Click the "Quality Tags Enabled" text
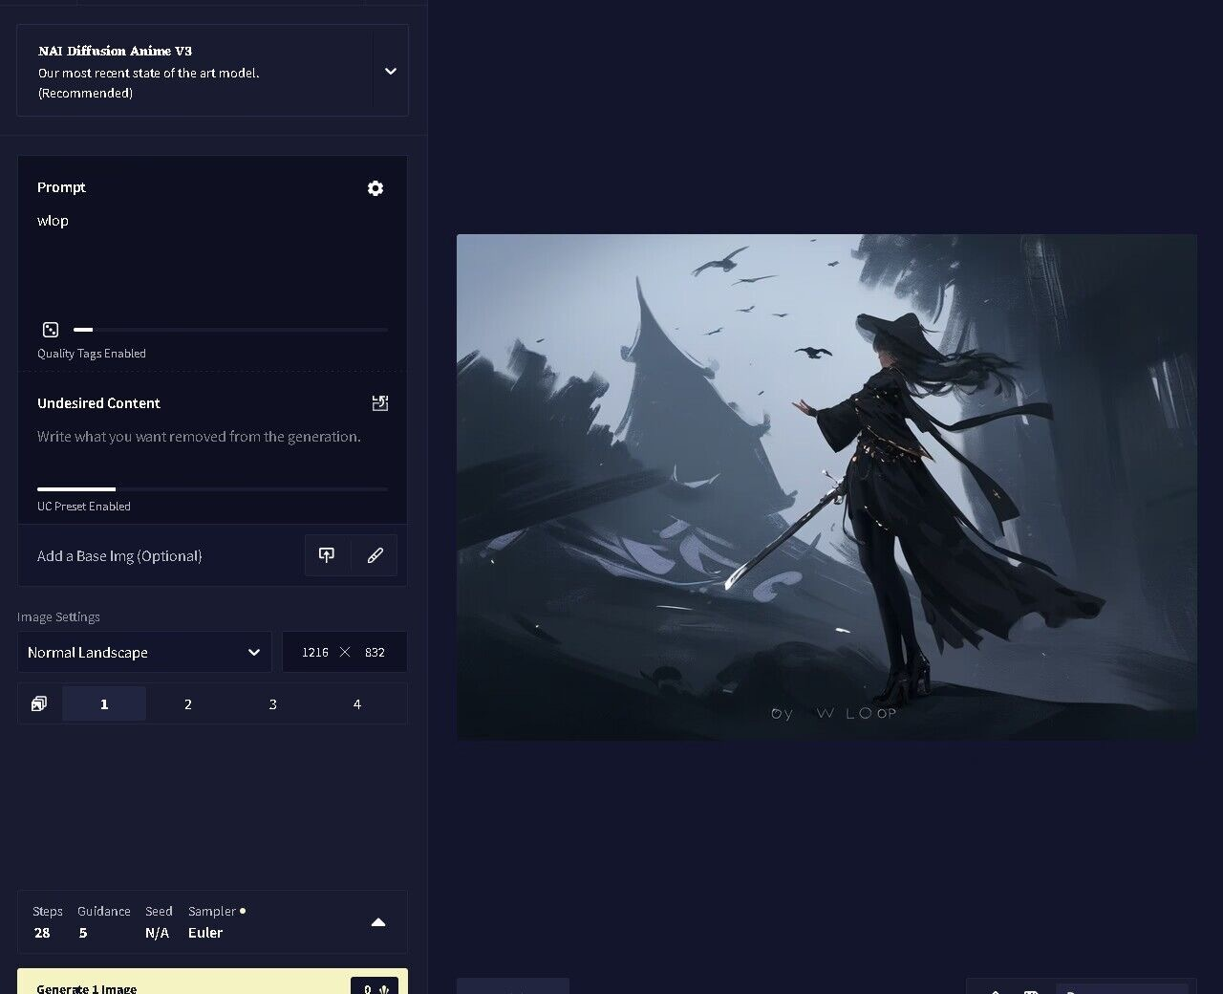 92,354
